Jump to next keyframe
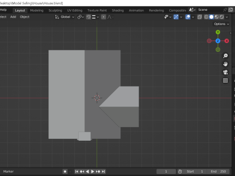The height and width of the screenshot is (176, 235). [98, 172]
